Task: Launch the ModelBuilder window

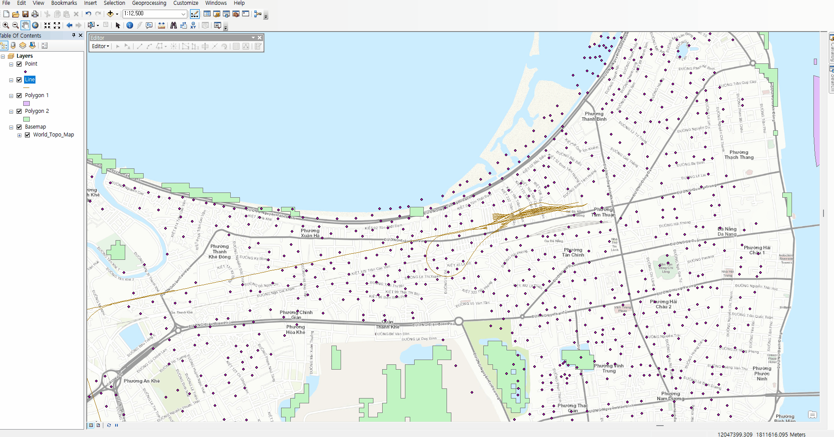Action: (258, 14)
